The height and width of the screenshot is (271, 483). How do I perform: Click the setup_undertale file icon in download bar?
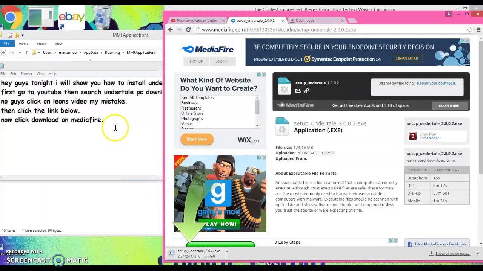click(171, 253)
